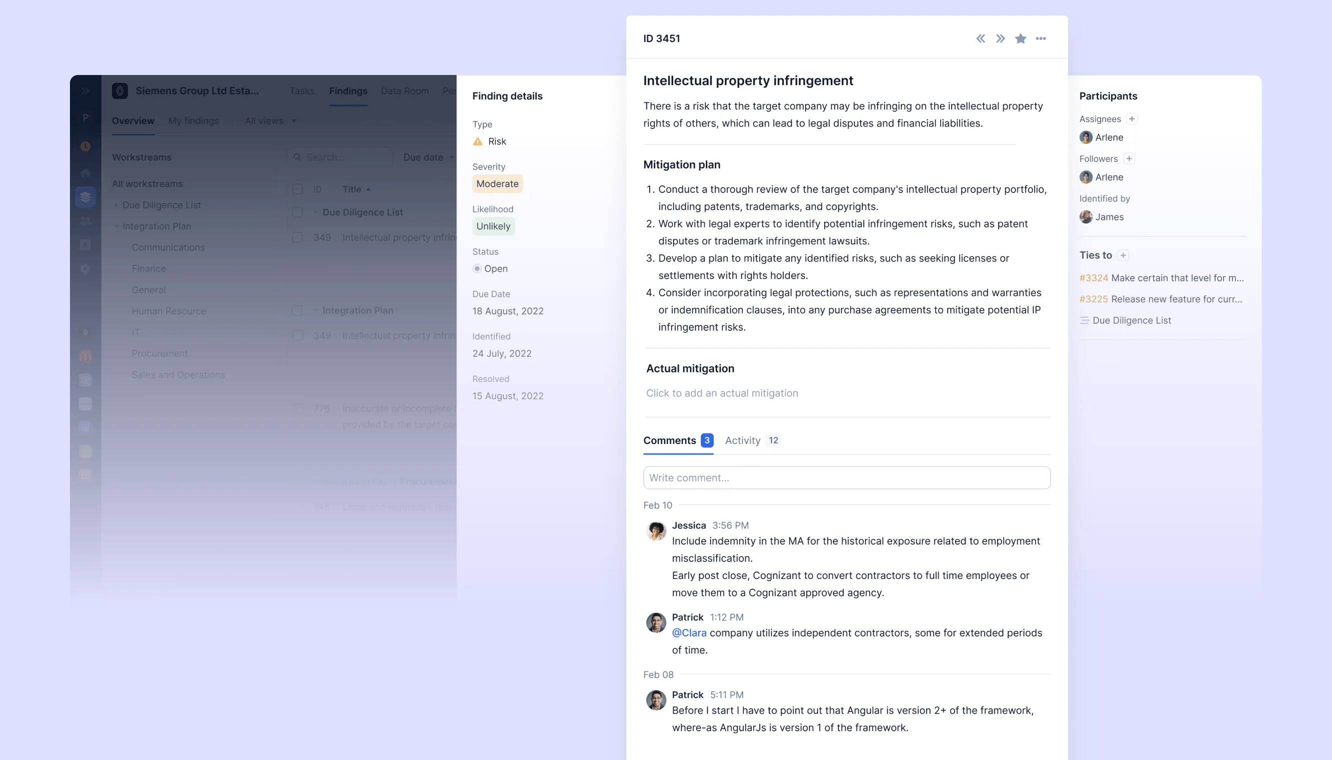1332x760 pixels.
Task: Select the Due Diligence List group checkbox
Action: click(x=298, y=212)
